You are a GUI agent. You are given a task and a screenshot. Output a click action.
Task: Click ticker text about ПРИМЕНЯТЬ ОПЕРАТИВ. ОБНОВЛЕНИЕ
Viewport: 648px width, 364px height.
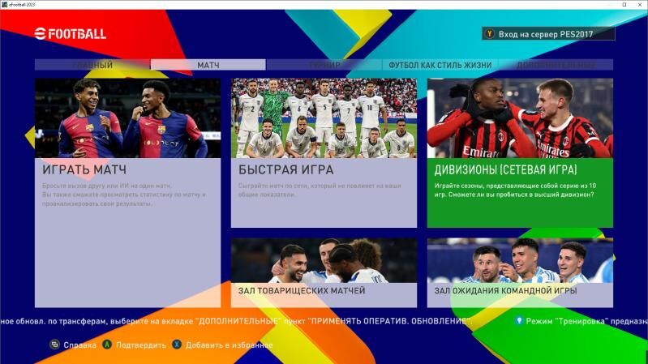tap(235, 321)
